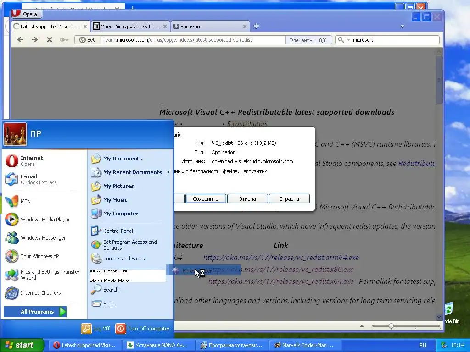The image size is (470, 352).
Task: Adjust the zoom slider handle
Action: click(391, 326)
